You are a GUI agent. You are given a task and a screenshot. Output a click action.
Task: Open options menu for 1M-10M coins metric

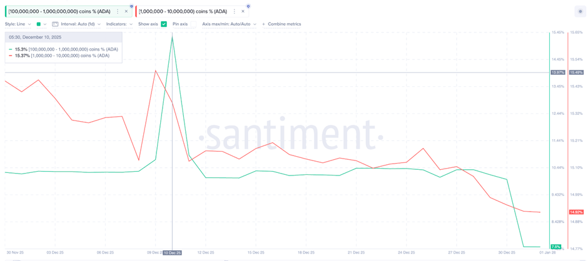[235, 11]
